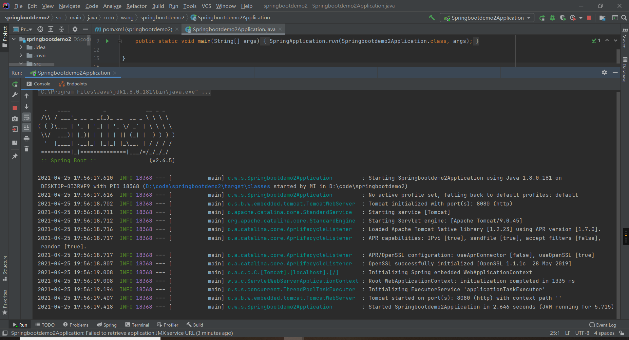629x340 pixels.
Task: Unfold the main method code block
Action: (x=120, y=41)
